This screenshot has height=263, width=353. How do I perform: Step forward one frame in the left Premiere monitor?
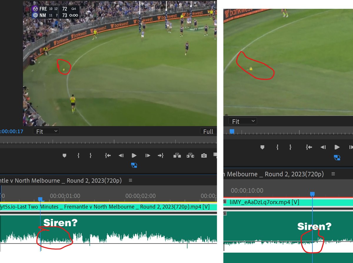(148, 156)
